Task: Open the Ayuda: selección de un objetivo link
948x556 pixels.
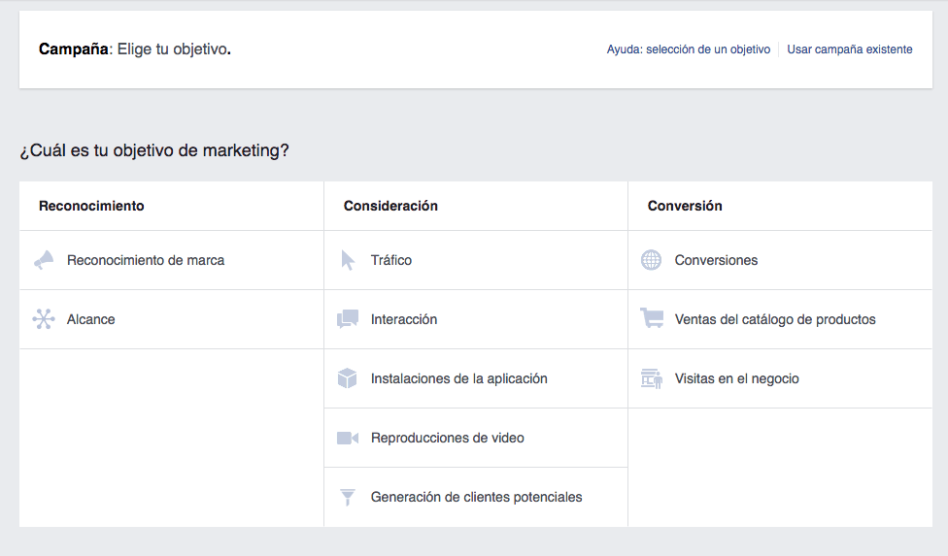Action: point(689,49)
